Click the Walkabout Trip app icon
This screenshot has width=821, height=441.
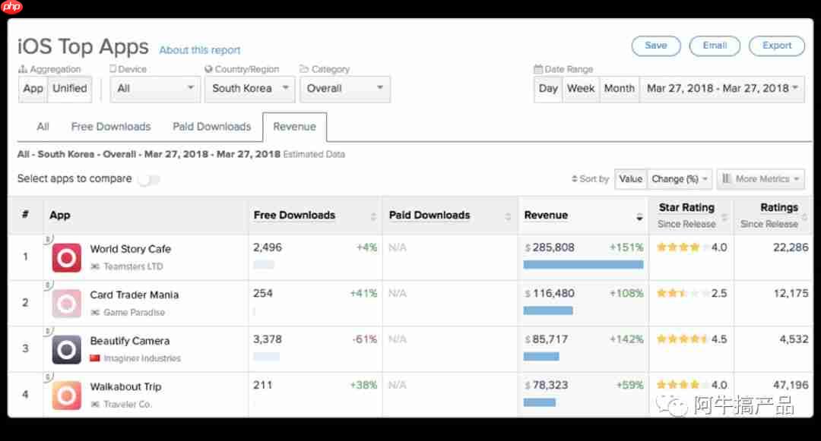[66, 395]
